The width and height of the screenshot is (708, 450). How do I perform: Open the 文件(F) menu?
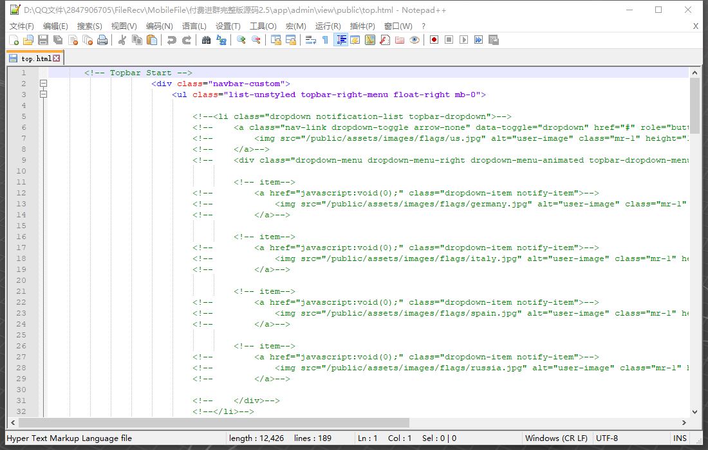coord(22,26)
